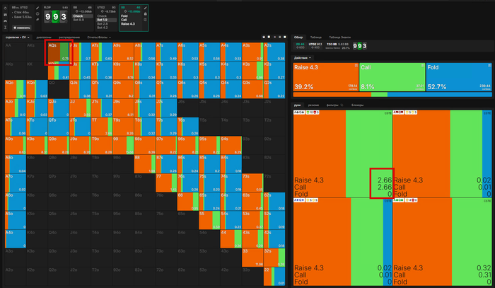Click the blue Fold 52.7% summary card

(x=459, y=77)
